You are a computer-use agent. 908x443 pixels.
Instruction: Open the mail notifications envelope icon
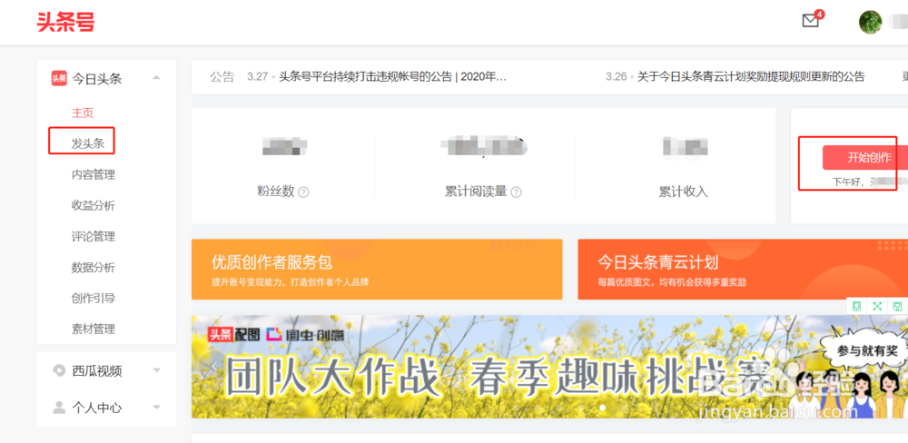811,21
